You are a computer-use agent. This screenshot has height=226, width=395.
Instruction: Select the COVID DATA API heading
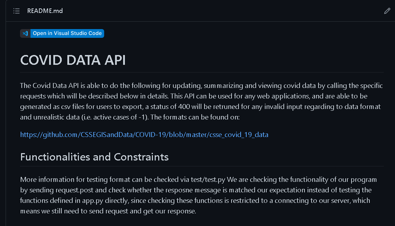pyautogui.click(x=73, y=60)
